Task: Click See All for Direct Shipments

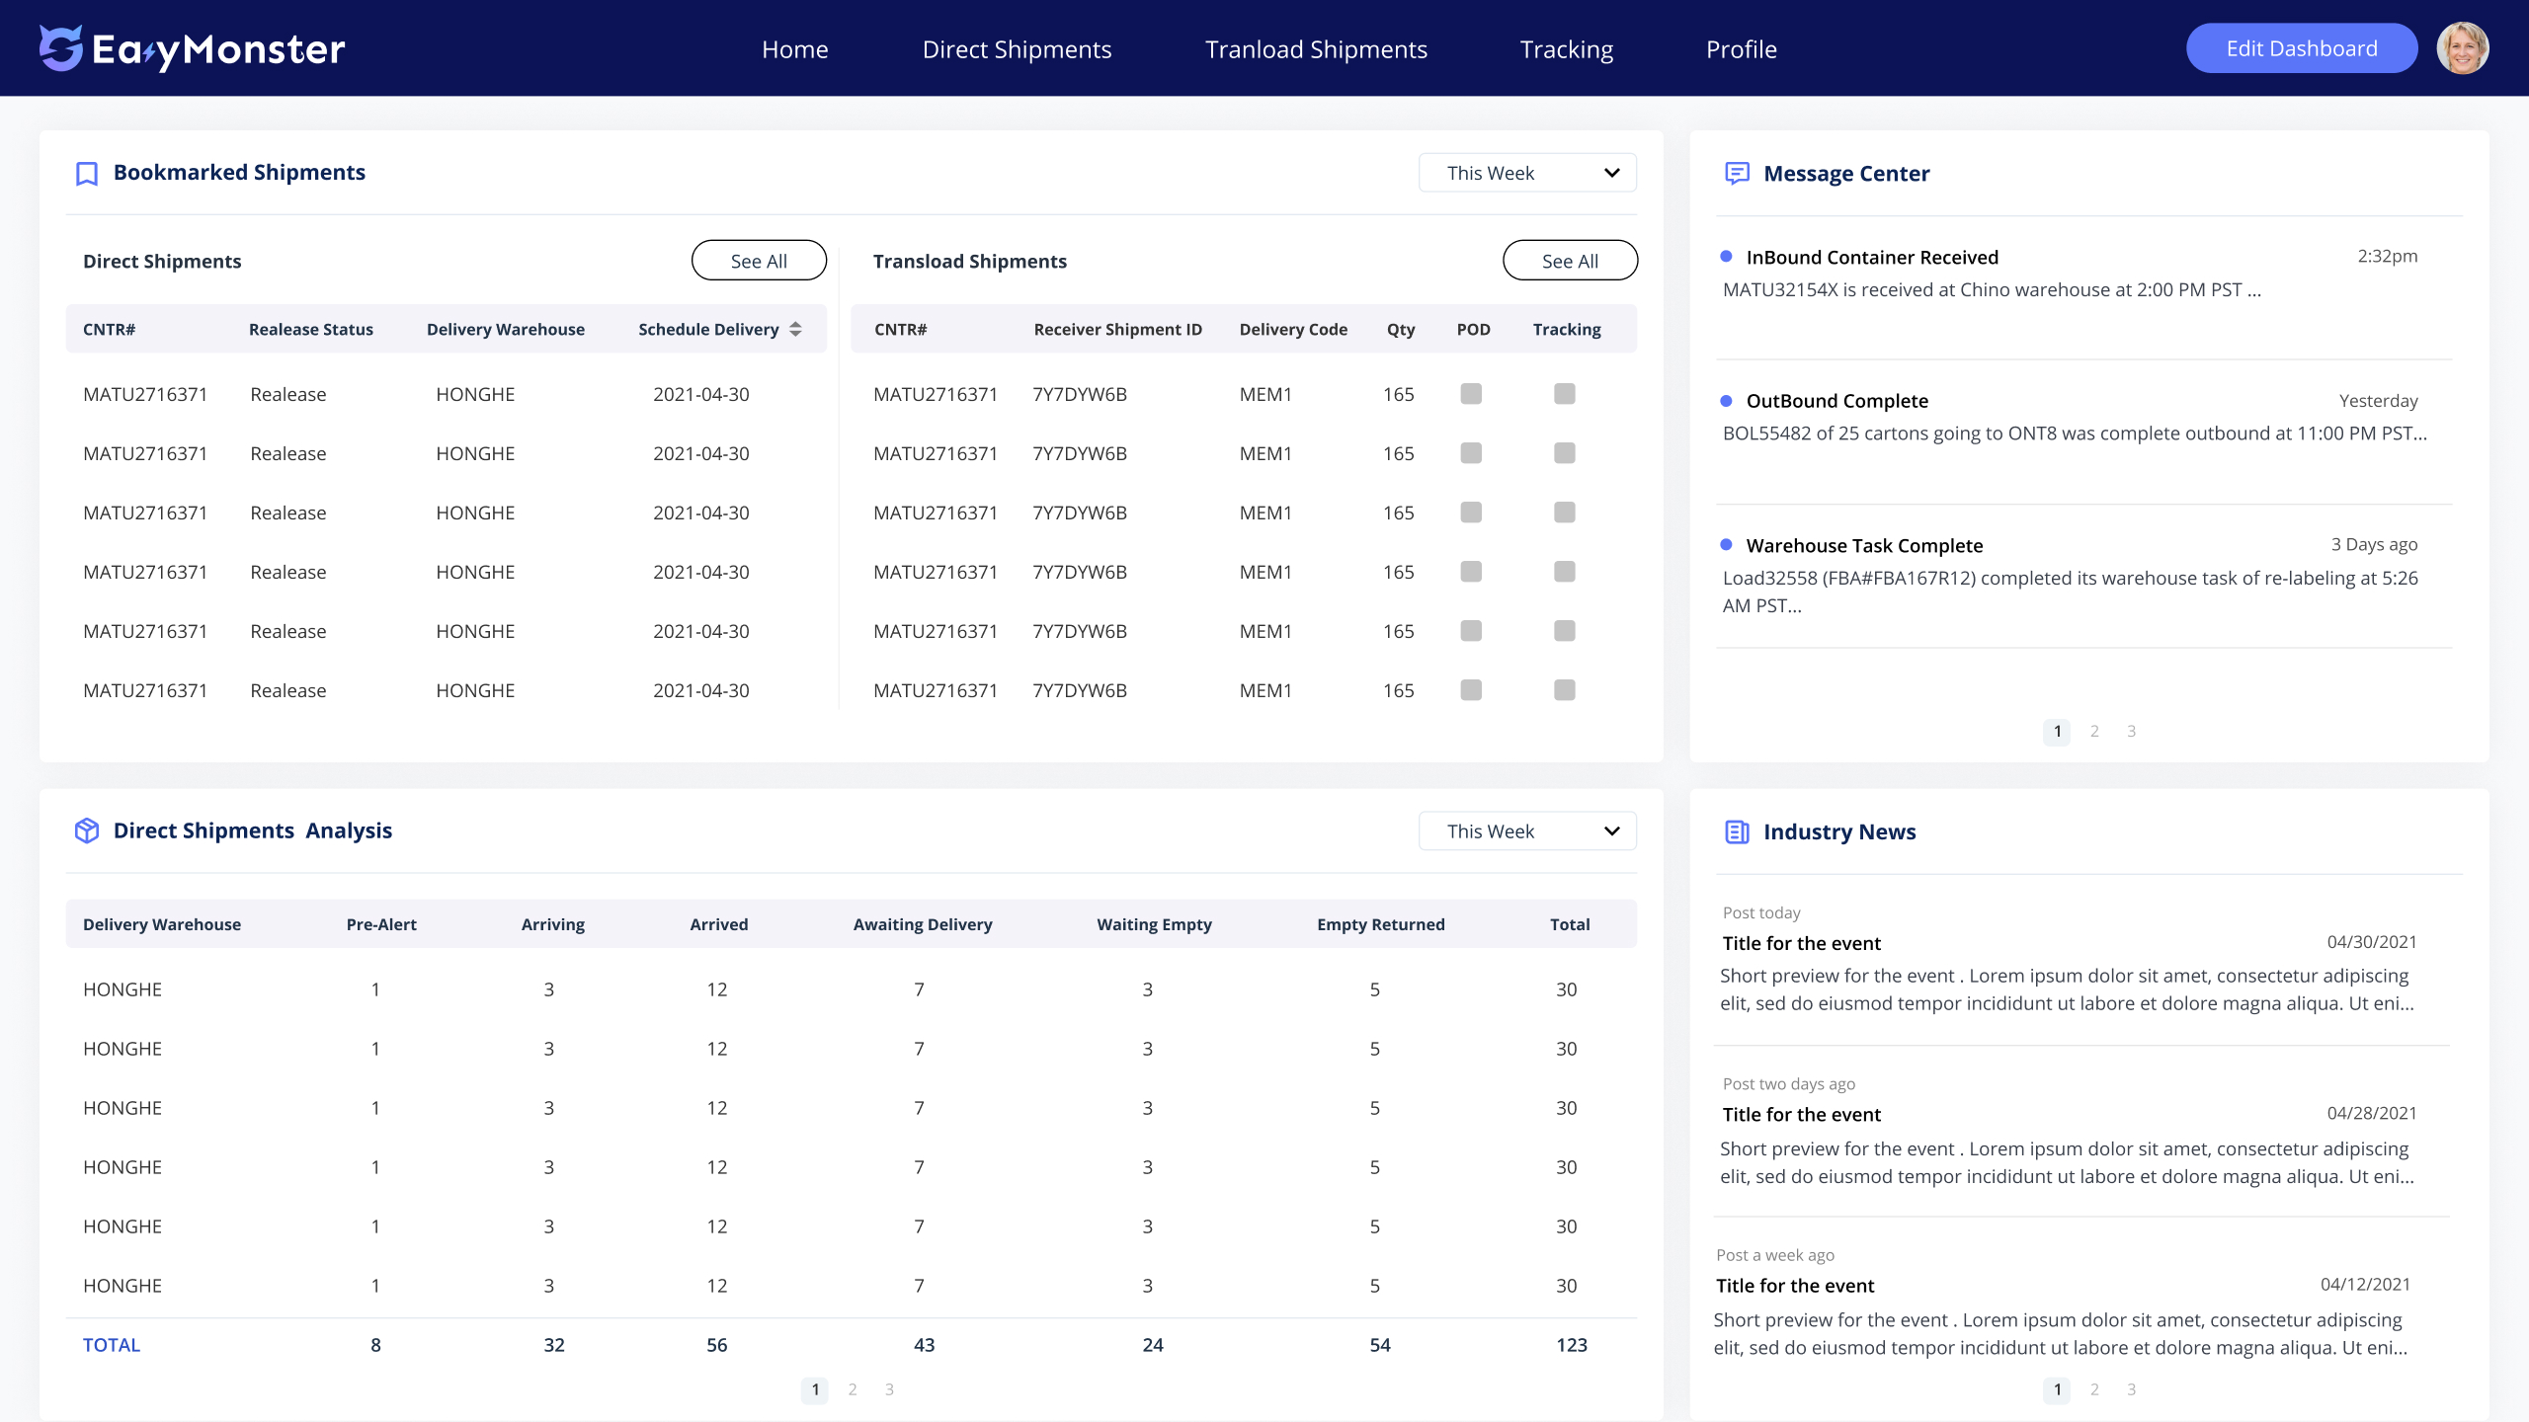Action: [758, 261]
